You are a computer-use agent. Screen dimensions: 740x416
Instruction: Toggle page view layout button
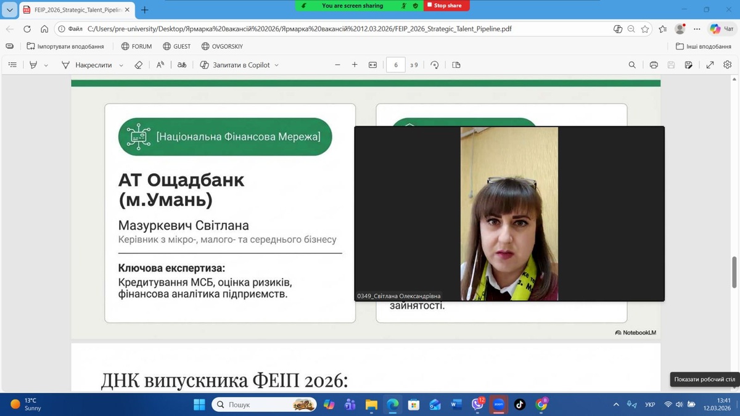tap(456, 65)
